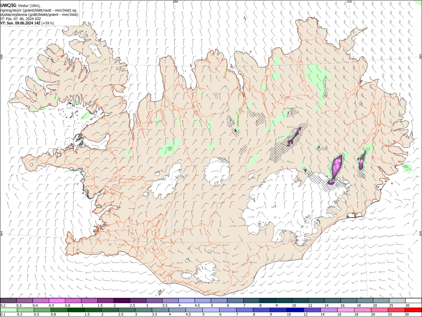Pick the 4–4.5 lavender swatch, upper scale

click(186, 300)
